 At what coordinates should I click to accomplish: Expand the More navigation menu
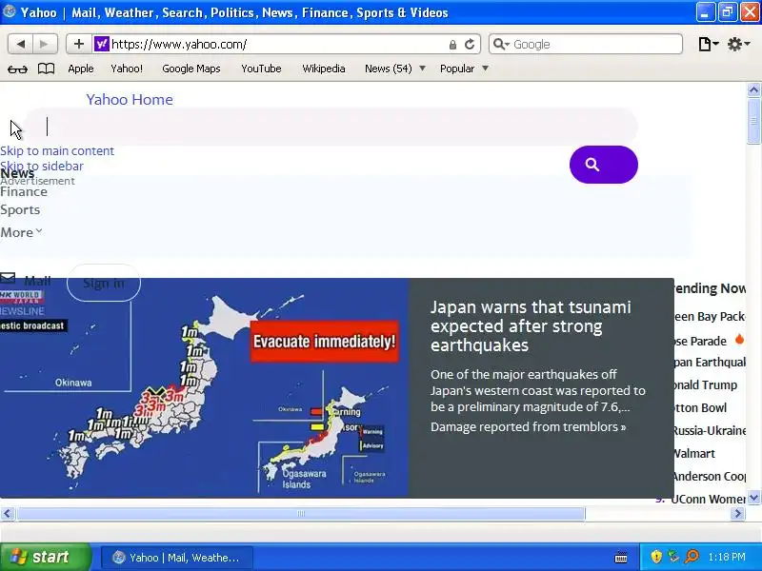(21, 232)
